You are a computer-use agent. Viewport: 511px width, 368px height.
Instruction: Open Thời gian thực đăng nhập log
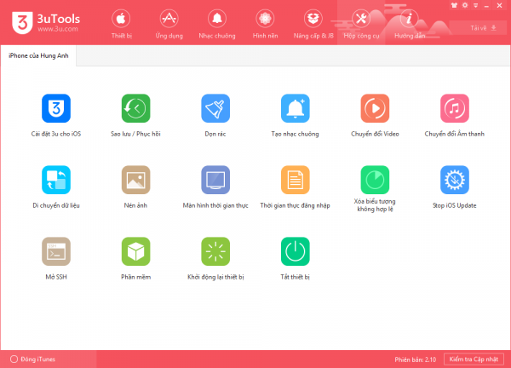tap(295, 180)
